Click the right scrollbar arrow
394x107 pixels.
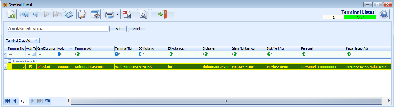pos(389,101)
